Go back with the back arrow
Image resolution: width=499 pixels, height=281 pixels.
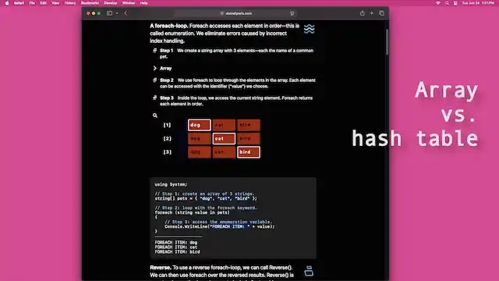pyautogui.click(x=126, y=13)
